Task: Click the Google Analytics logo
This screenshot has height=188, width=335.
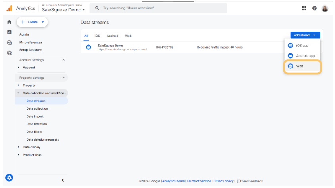Action: click(9, 8)
